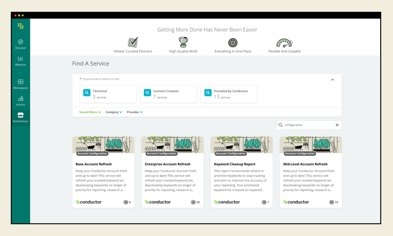Click Account Configuration tag on Base Account Refresh
The width and height of the screenshot is (393, 236).
92,154
